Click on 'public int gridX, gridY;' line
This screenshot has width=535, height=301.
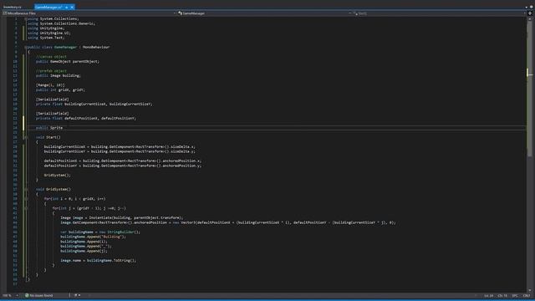coord(60,89)
